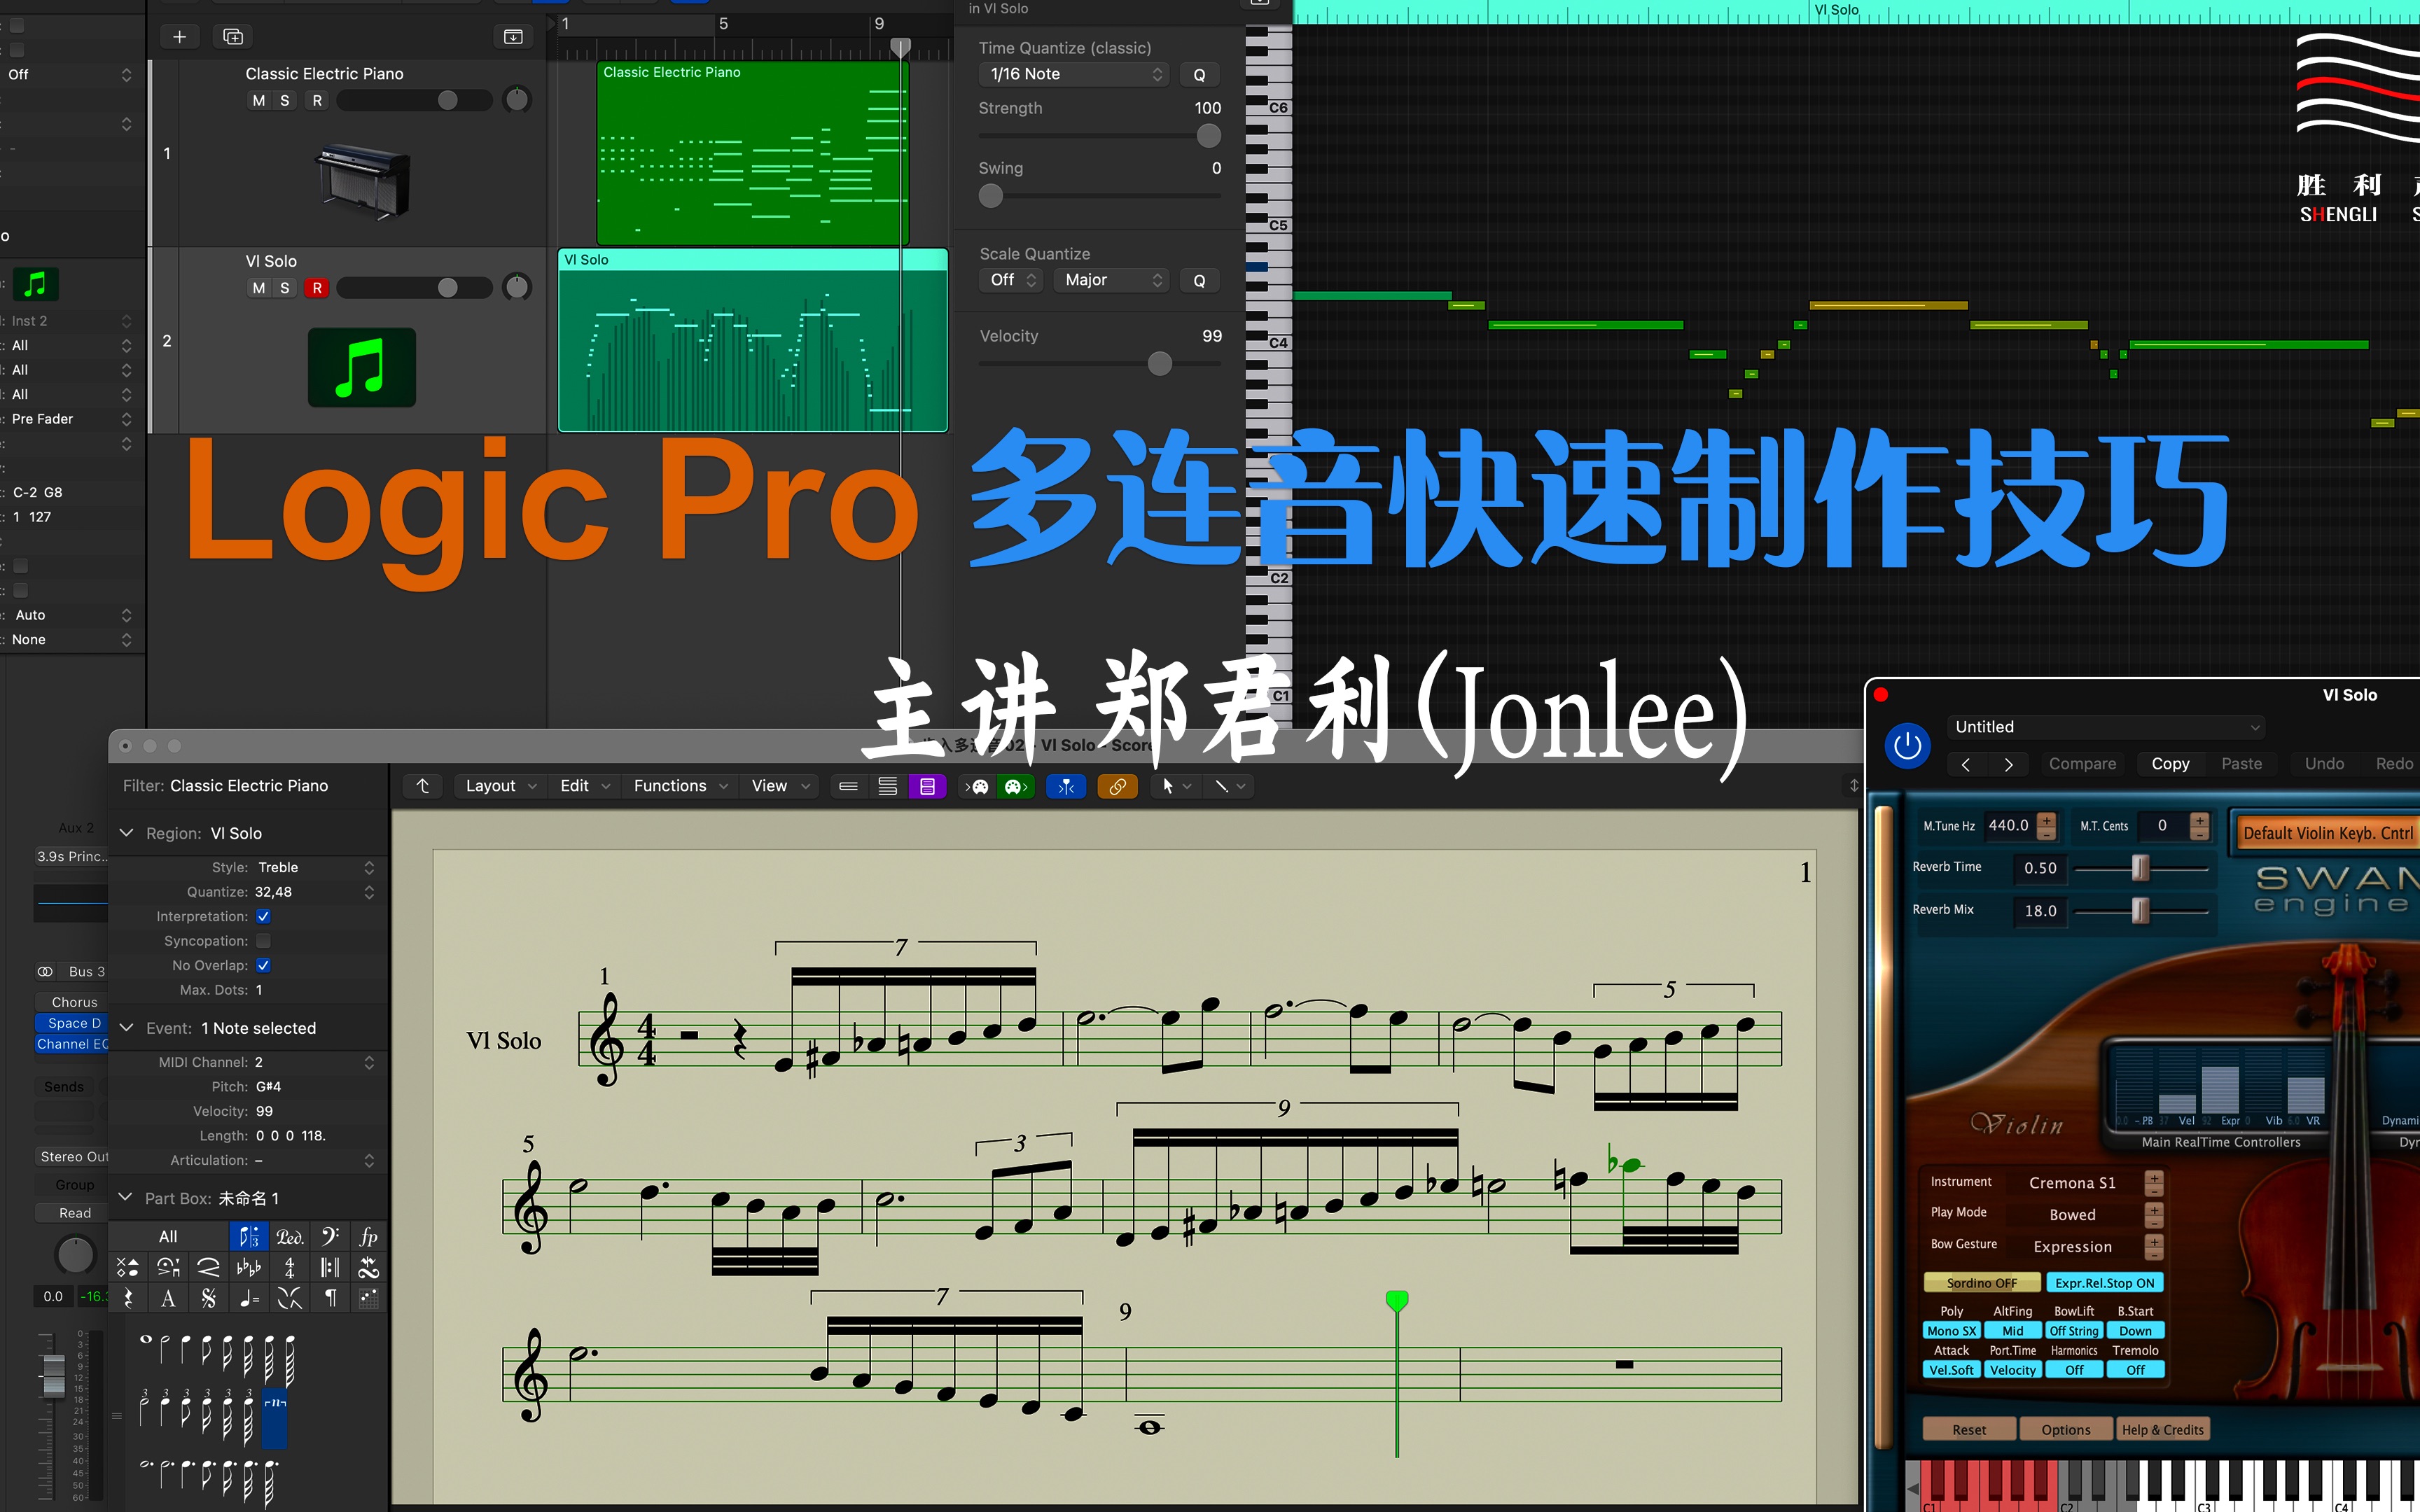The height and width of the screenshot is (1512, 2420).
Task: Mute the Classic Electric Piano track
Action: point(259,101)
